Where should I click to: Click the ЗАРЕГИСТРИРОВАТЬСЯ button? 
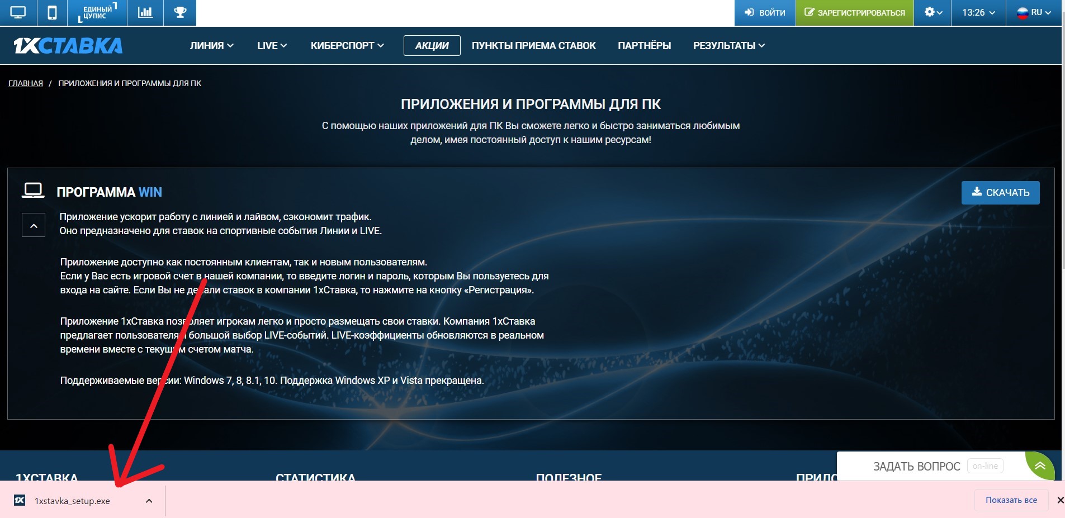[x=855, y=12]
